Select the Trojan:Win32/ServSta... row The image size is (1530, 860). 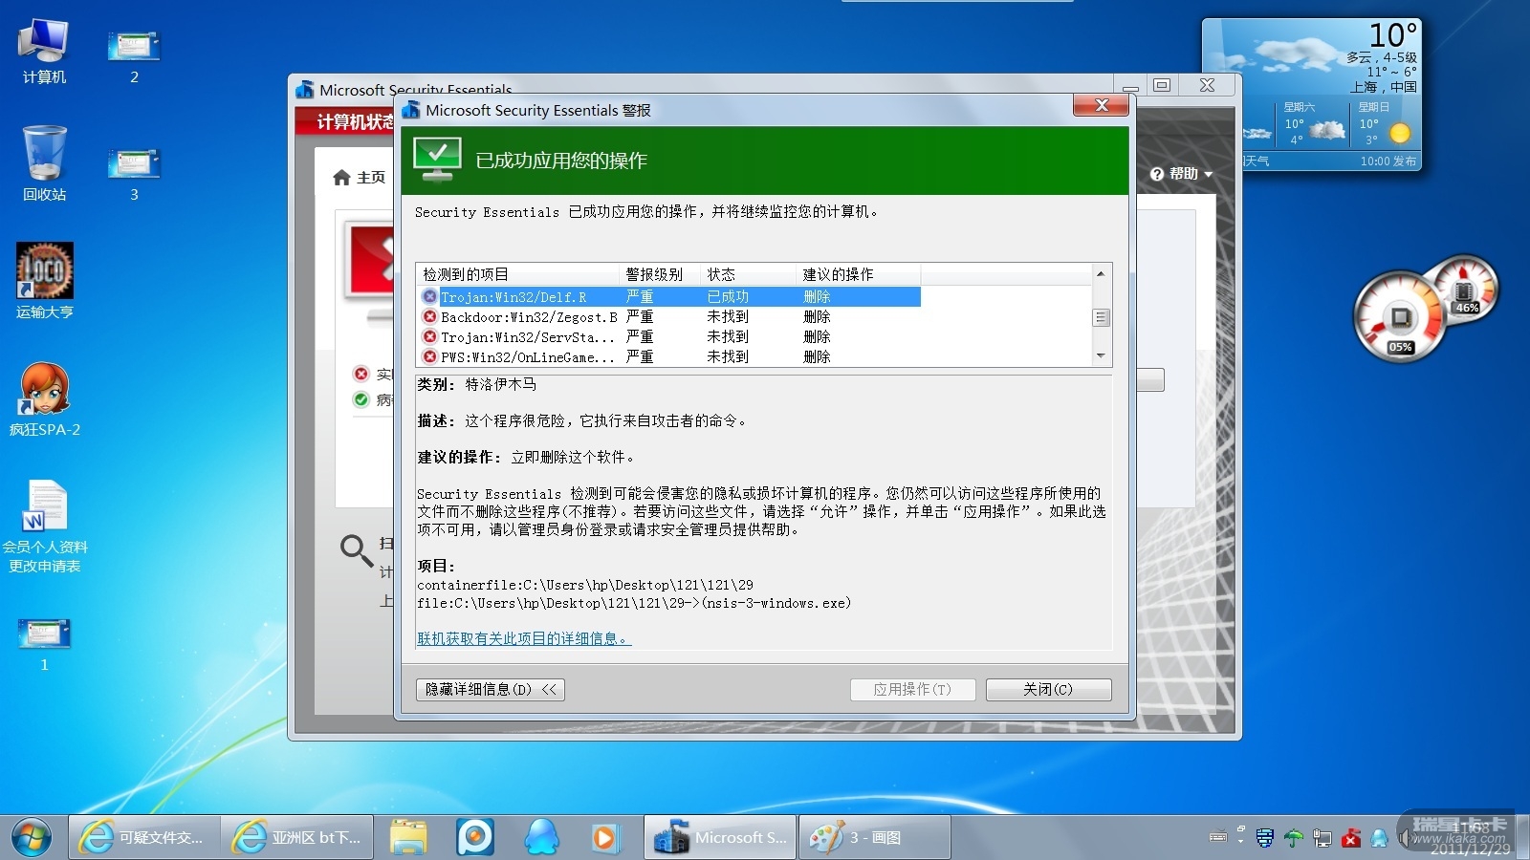click(x=668, y=337)
